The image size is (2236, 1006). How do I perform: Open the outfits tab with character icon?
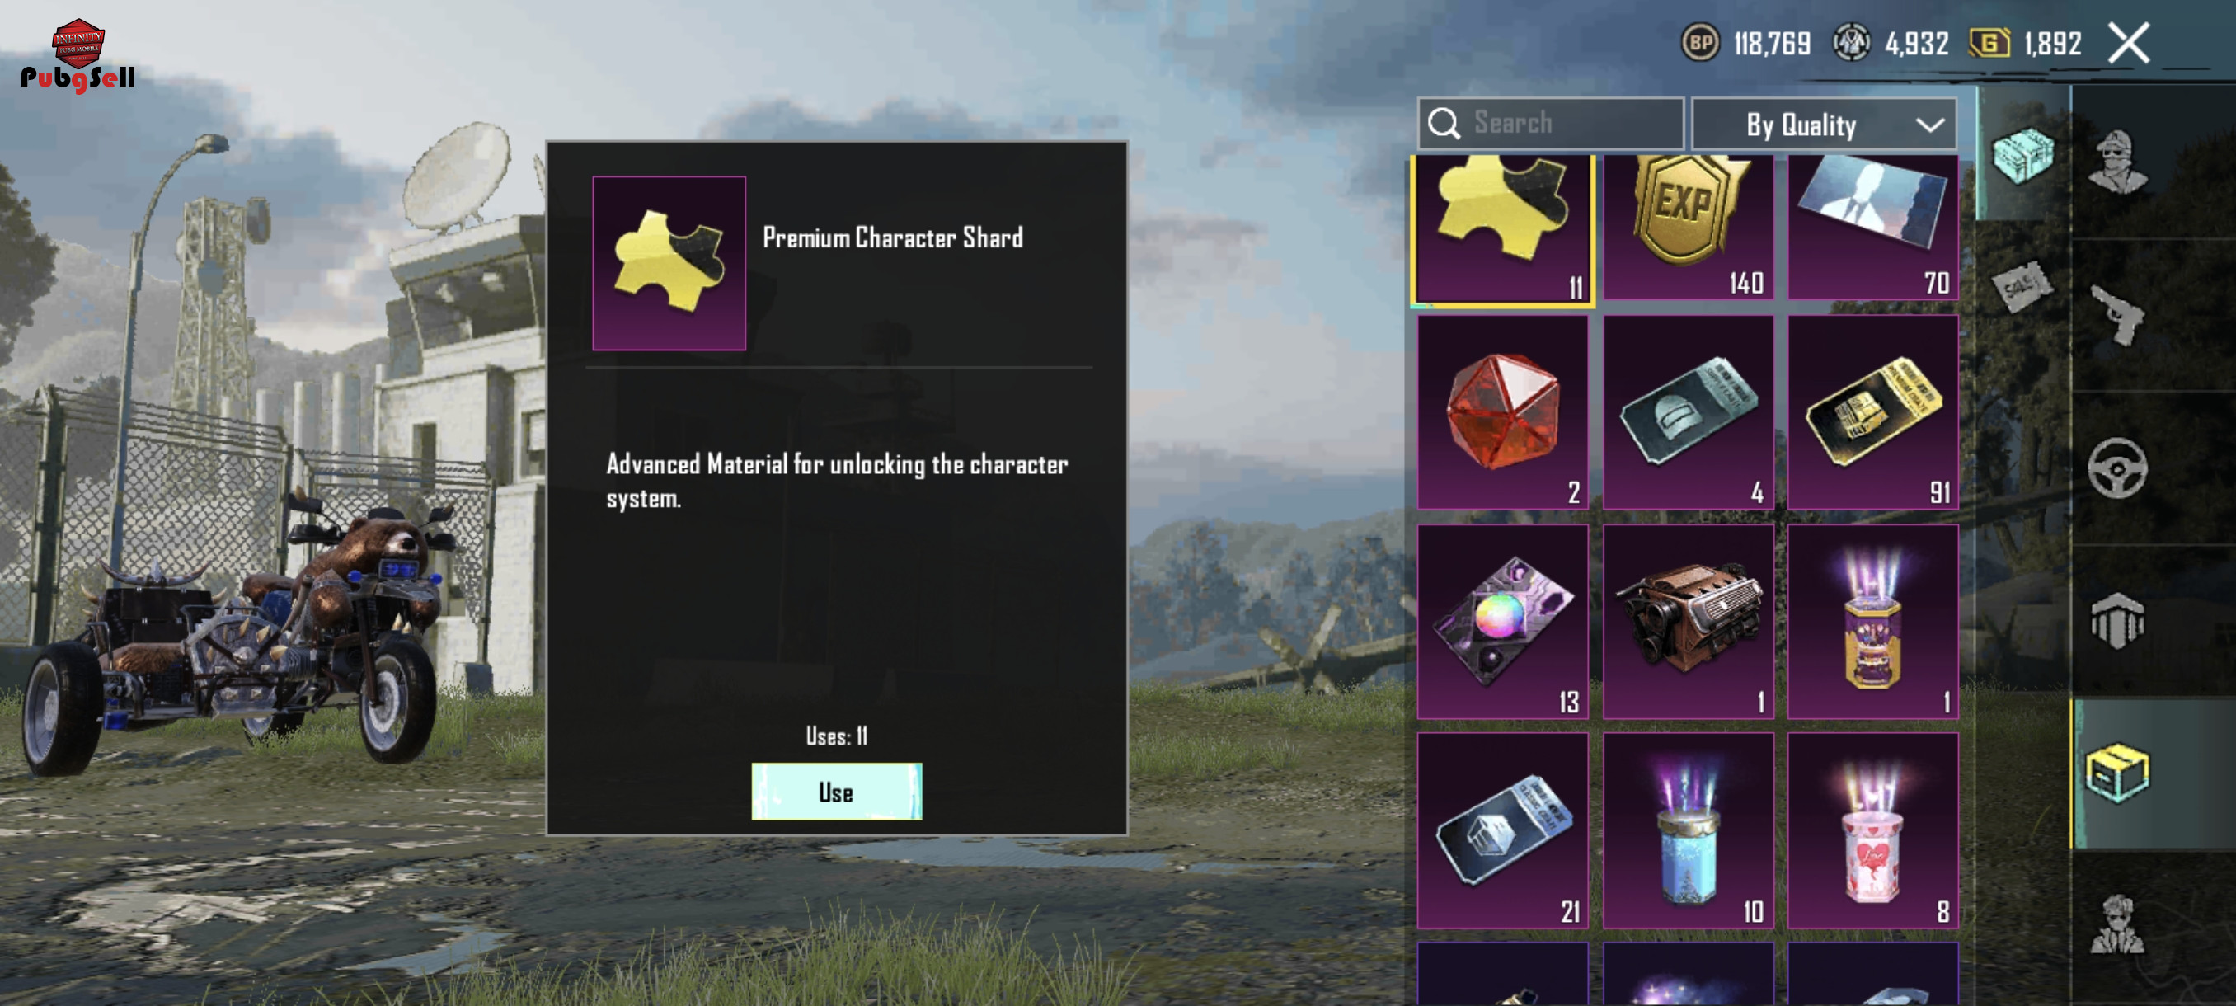[x=2118, y=162]
